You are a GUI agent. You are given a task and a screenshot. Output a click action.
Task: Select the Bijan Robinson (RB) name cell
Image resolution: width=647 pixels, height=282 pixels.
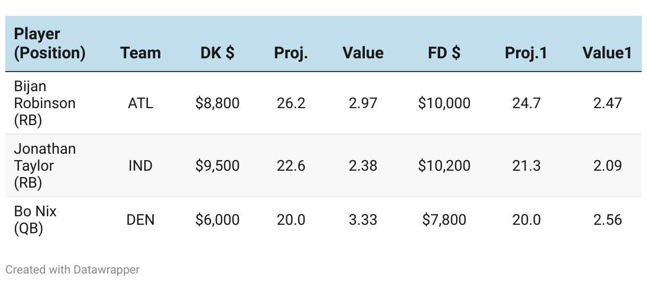pos(45,103)
